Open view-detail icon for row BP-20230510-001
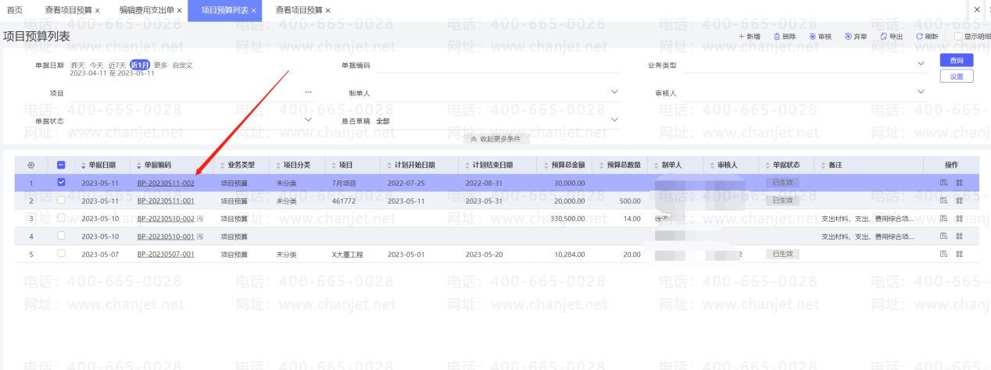Image resolution: width=991 pixels, height=370 pixels. pos(943,236)
